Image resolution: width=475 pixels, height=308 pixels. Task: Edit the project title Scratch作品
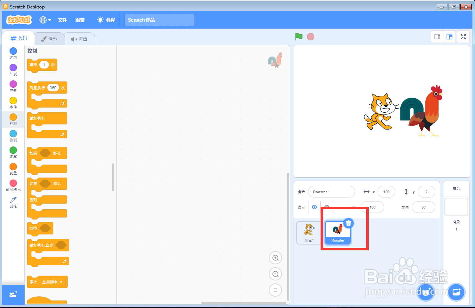coord(159,20)
